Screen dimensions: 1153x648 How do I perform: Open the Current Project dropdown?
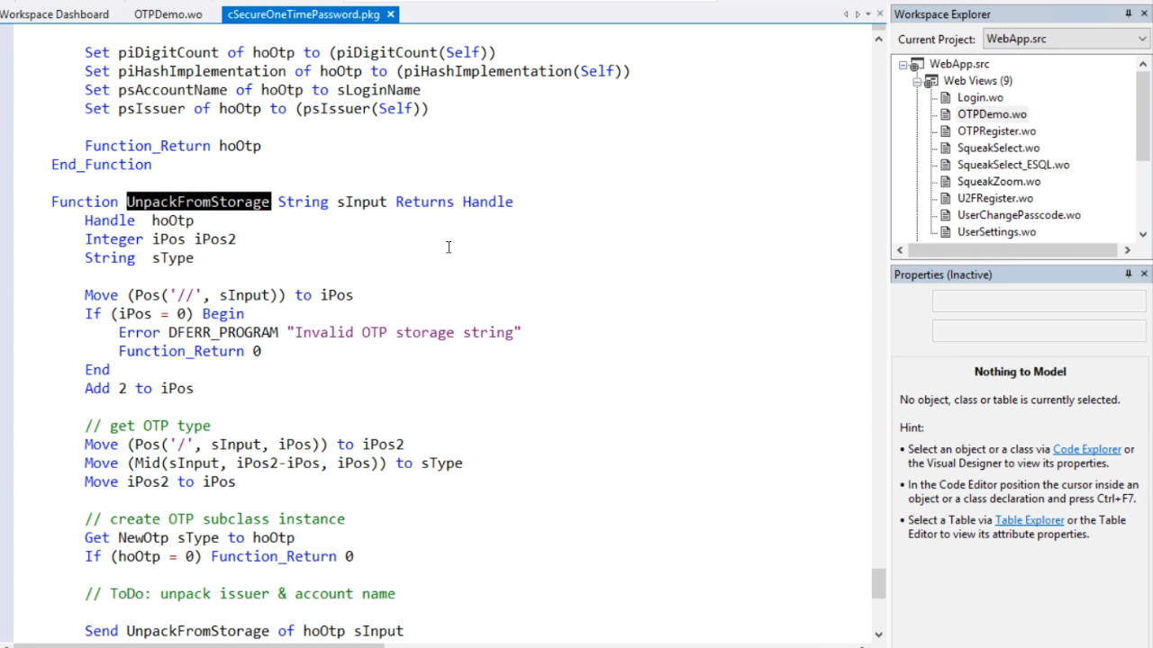1142,40
